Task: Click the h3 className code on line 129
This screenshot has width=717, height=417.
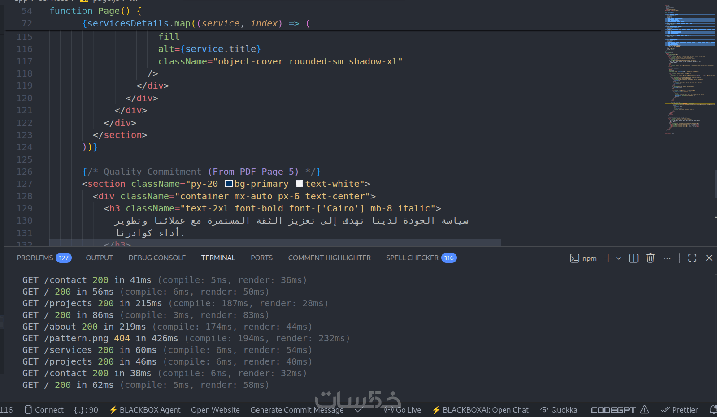Action: coord(272,208)
